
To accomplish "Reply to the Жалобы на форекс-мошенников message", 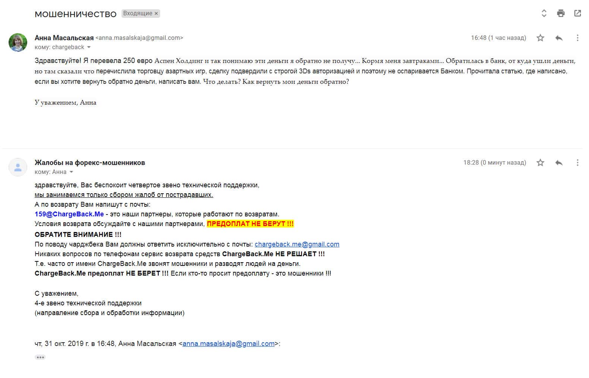I will (x=559, y=162).
